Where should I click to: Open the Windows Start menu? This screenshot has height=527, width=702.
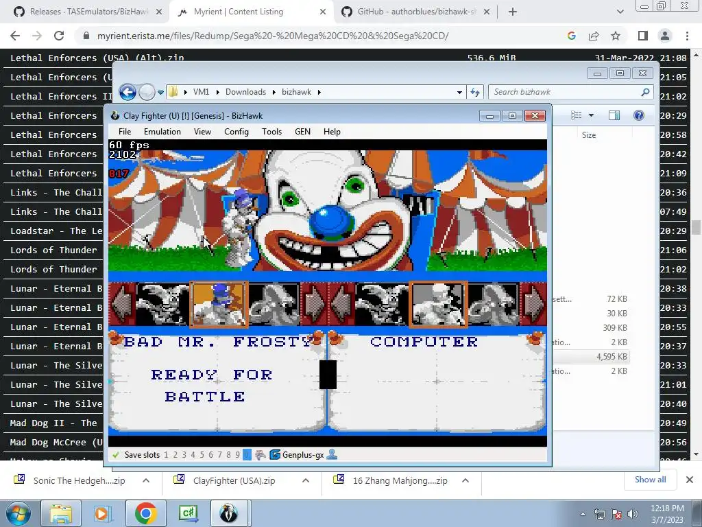click(x=18, y=513)
